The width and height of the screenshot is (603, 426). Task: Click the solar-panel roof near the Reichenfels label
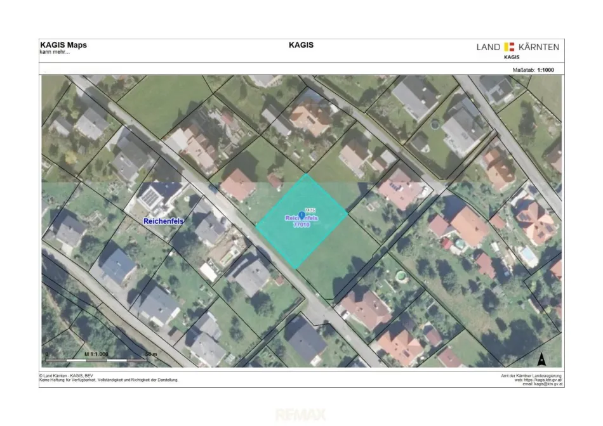click(151, 198)
